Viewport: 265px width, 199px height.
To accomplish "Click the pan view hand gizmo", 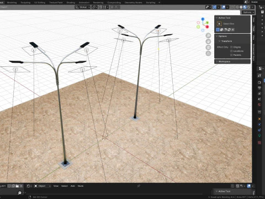I will point(208,41).
